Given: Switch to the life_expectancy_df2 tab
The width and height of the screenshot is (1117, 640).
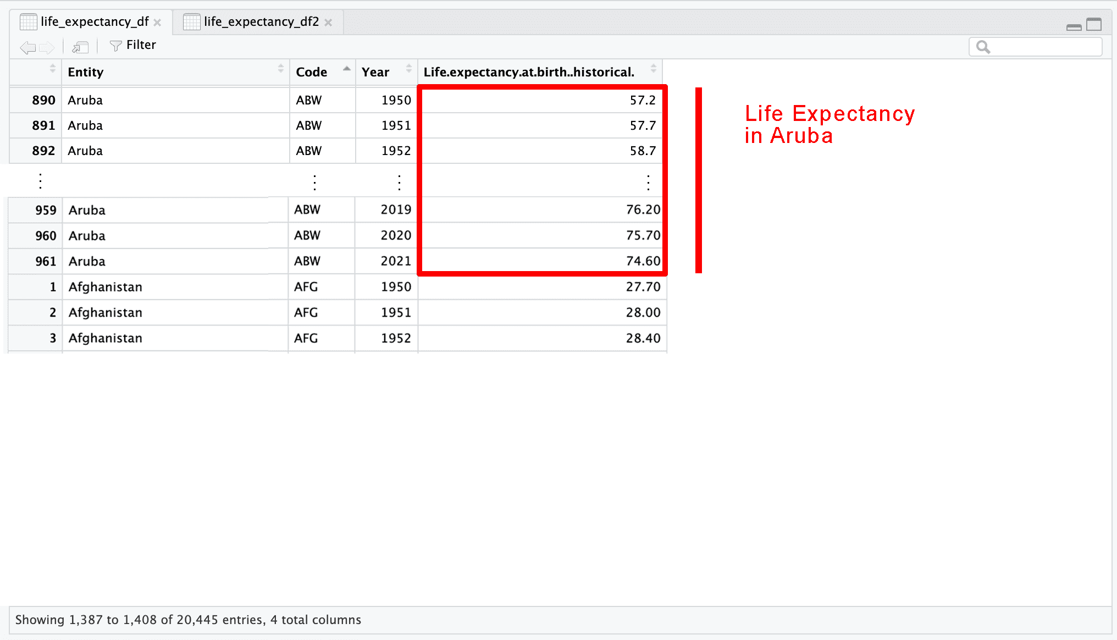Looking at the screenshot, I should click(x=261, y=21).
